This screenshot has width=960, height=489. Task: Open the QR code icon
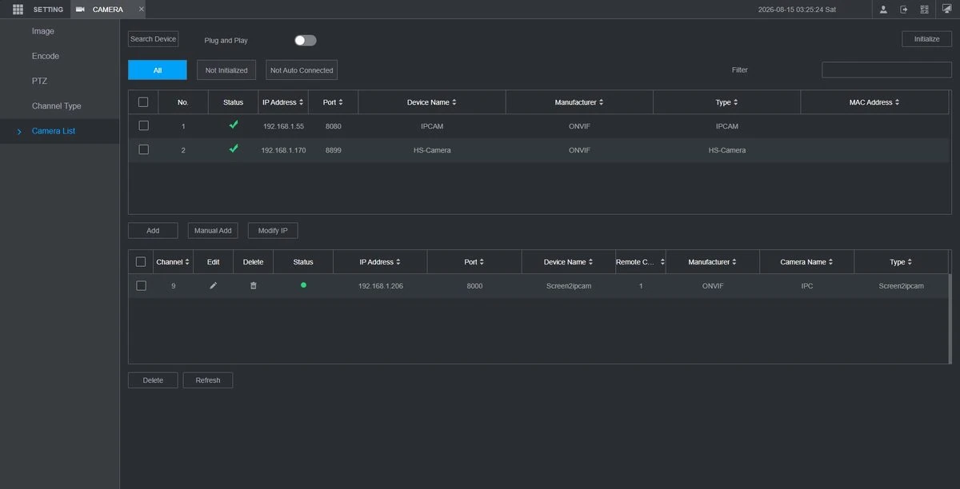(x=924, y=10)
